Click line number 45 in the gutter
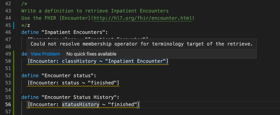This screenshot has width=280, height=115. [7, 25]
